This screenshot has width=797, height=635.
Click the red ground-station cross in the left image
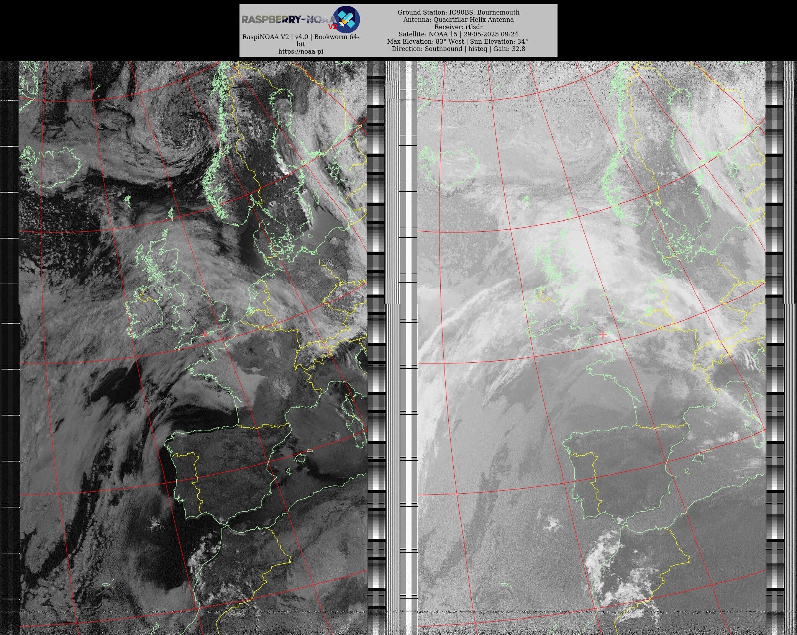tap(205, 334)
